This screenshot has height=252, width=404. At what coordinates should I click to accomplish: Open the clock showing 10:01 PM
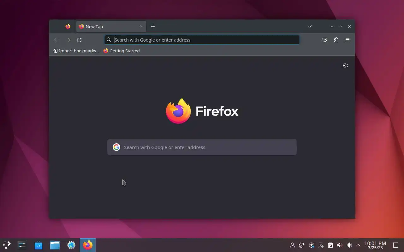(x=375, y=245)
